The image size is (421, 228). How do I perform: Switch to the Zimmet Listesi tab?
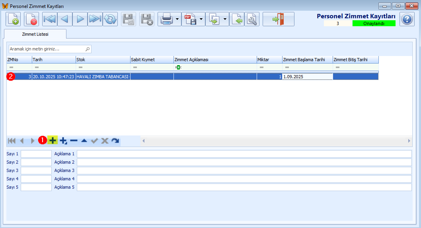coord(35,34)
